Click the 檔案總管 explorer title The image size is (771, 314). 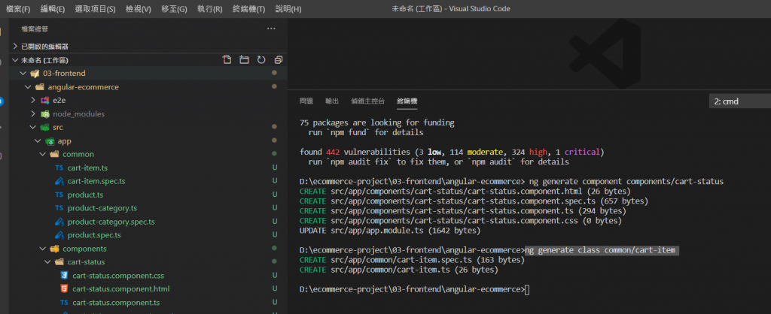pos(35,29)
